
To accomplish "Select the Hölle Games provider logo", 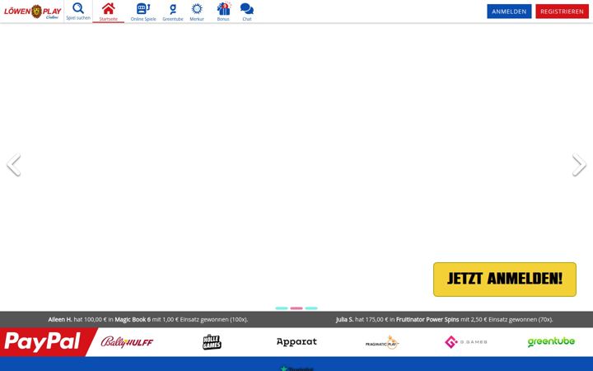I will [x=212, y=342].
